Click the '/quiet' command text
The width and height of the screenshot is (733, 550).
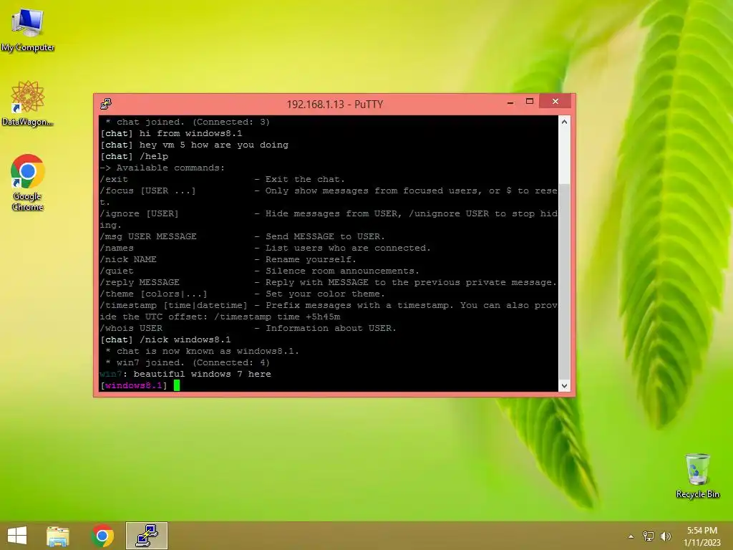tap(117, 271)
